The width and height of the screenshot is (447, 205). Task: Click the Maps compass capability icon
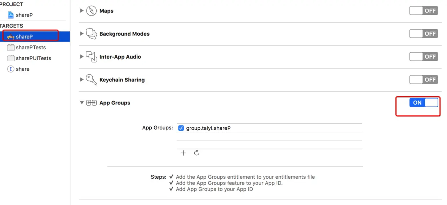tap(91, 10)
